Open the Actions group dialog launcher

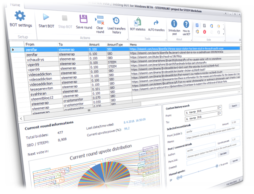coord(127,39)
